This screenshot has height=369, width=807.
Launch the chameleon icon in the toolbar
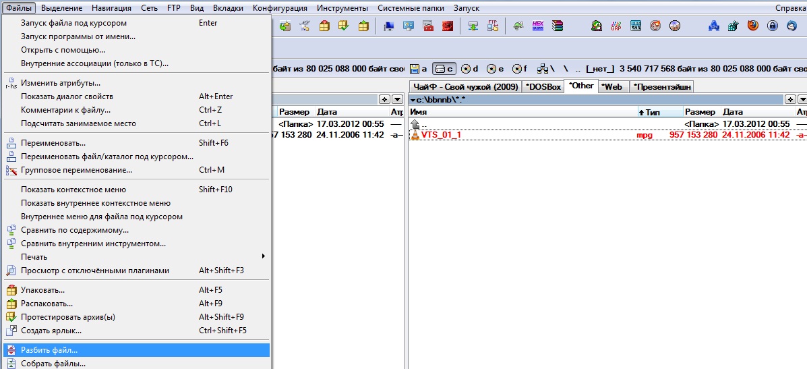coord(519,26)
